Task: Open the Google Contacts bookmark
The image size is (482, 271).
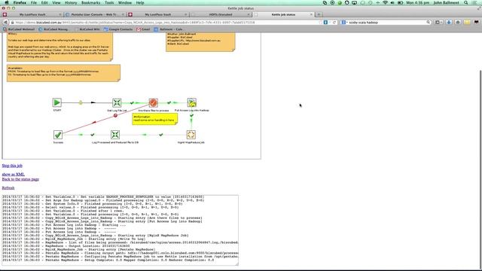Action: tap(118, 29)
